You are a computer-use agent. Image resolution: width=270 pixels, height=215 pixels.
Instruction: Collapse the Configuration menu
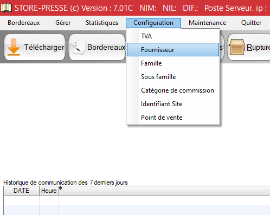(x=153, y=23)
